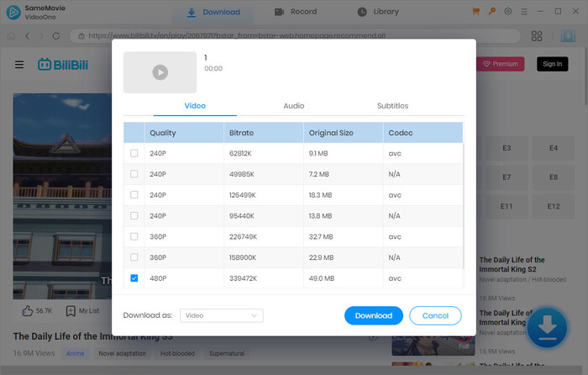Check the 240P 126499K row checkbox
This screenshot has width=588, height=375.
(x=134, y=195)
